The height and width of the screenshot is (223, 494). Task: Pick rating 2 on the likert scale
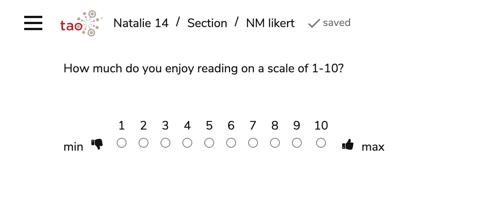click(x=143, y=143)
